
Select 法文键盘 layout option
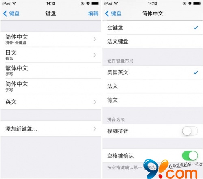[x=153, y=41]
